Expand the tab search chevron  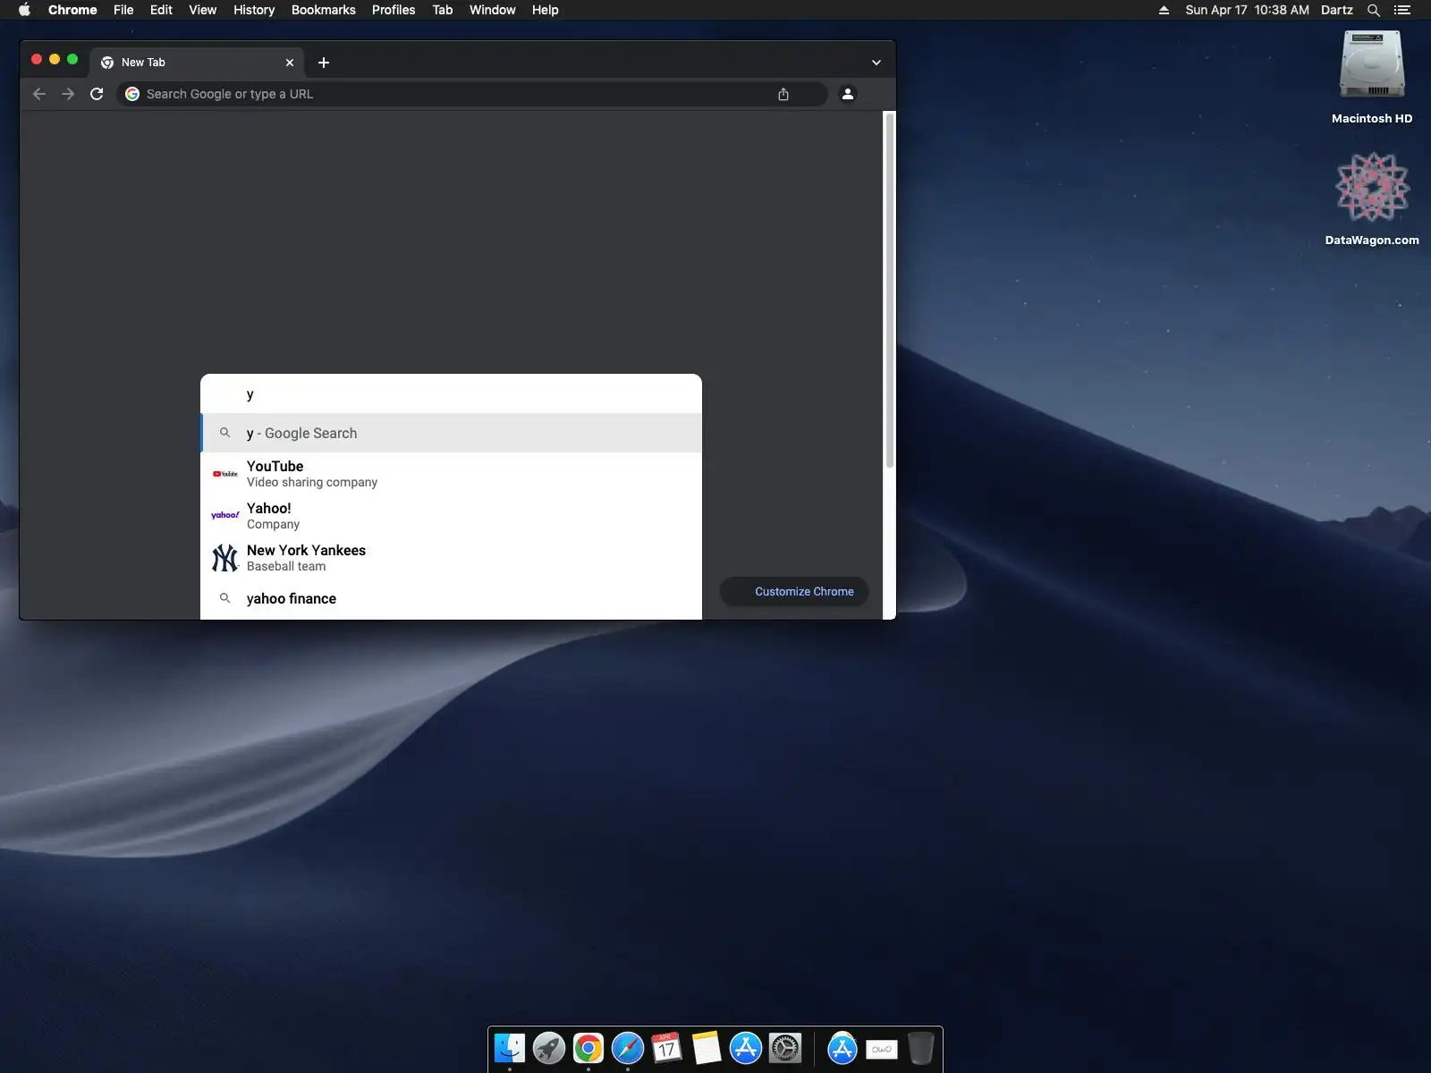[x=876, y=63]
